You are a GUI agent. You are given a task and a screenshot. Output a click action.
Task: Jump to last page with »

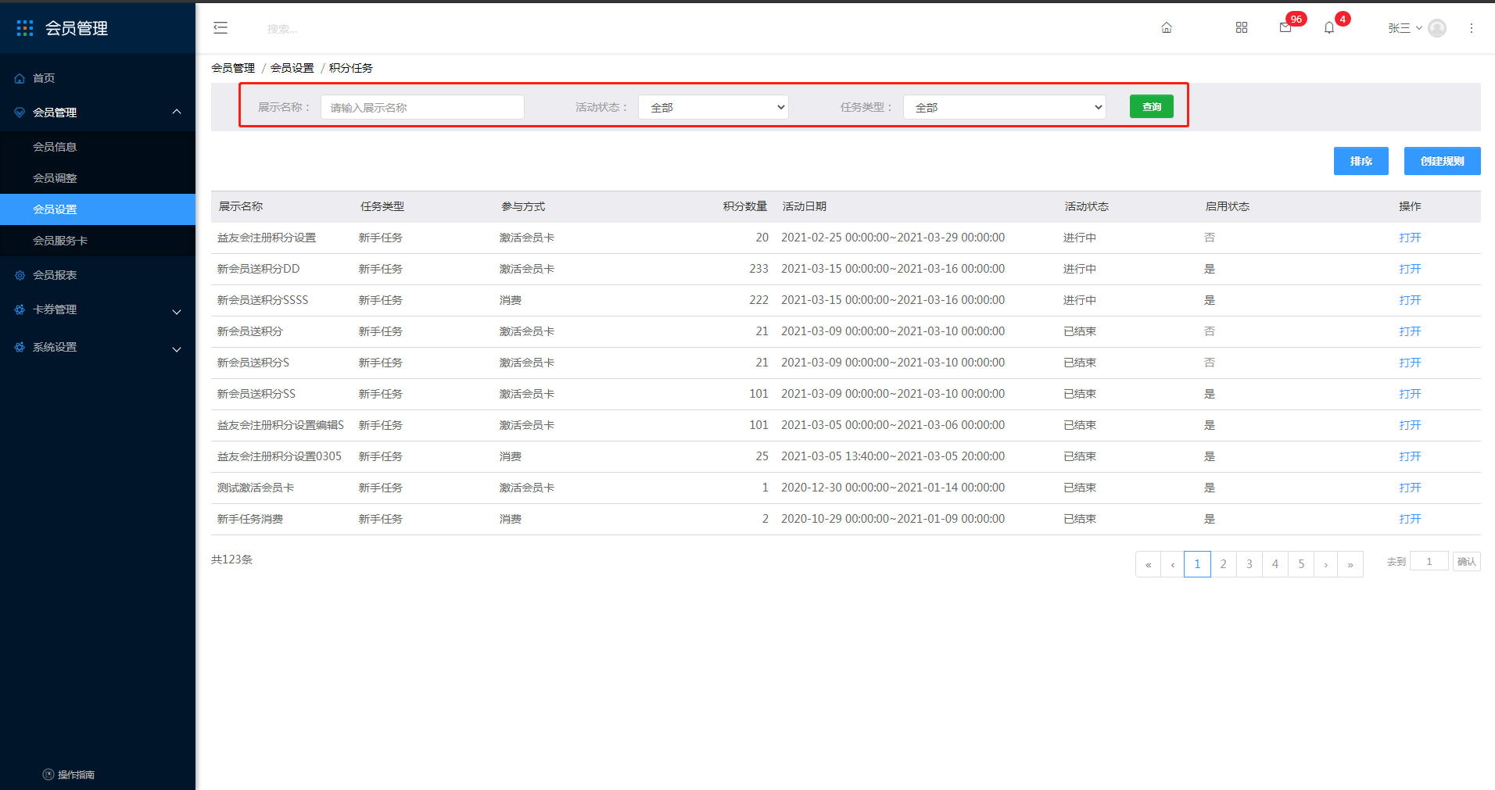(1350, 564)
